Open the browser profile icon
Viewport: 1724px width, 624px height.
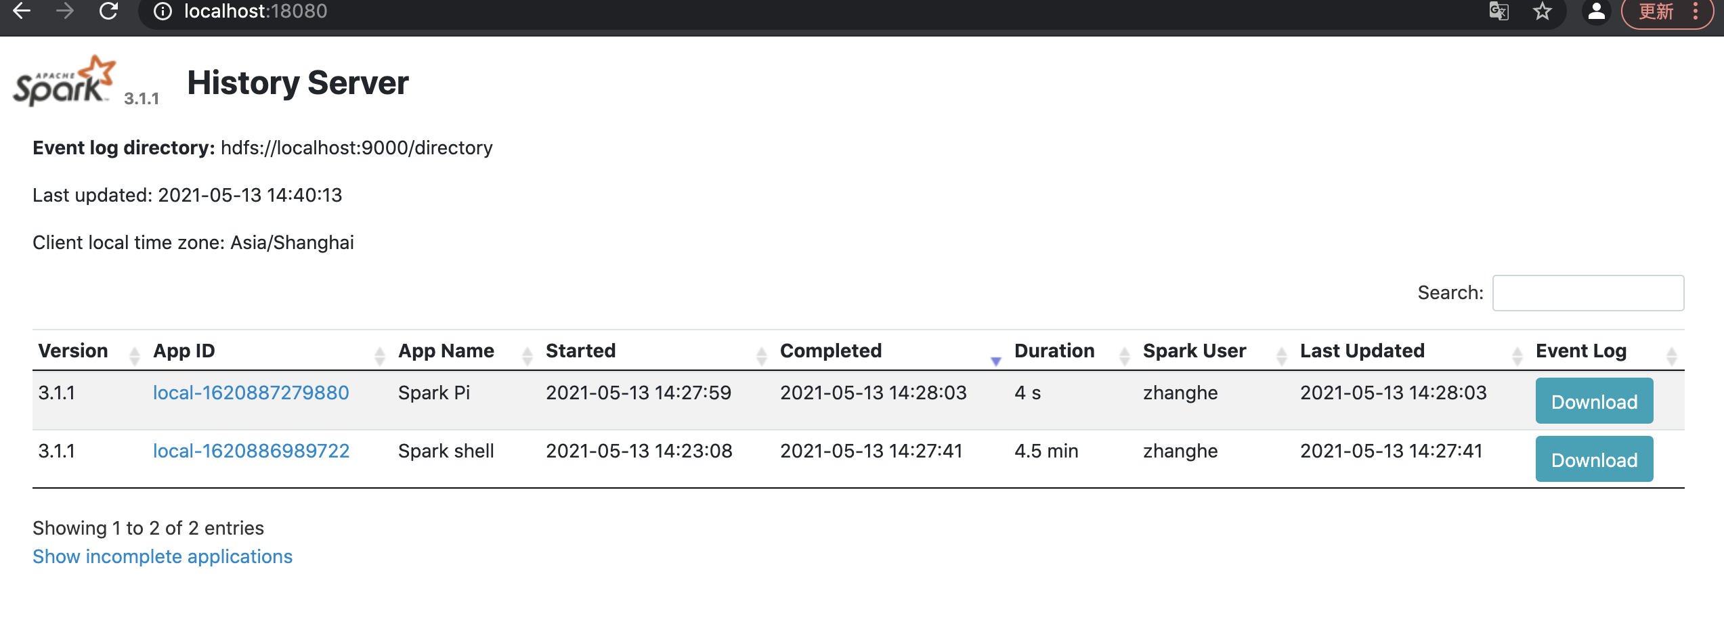[x=1597, y=12]
